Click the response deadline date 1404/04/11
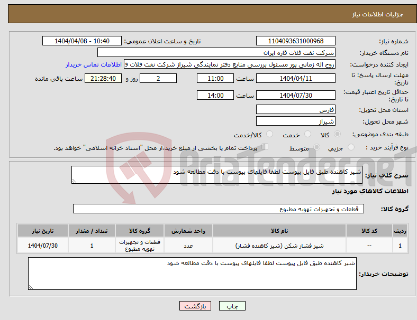 click(295, 79)
